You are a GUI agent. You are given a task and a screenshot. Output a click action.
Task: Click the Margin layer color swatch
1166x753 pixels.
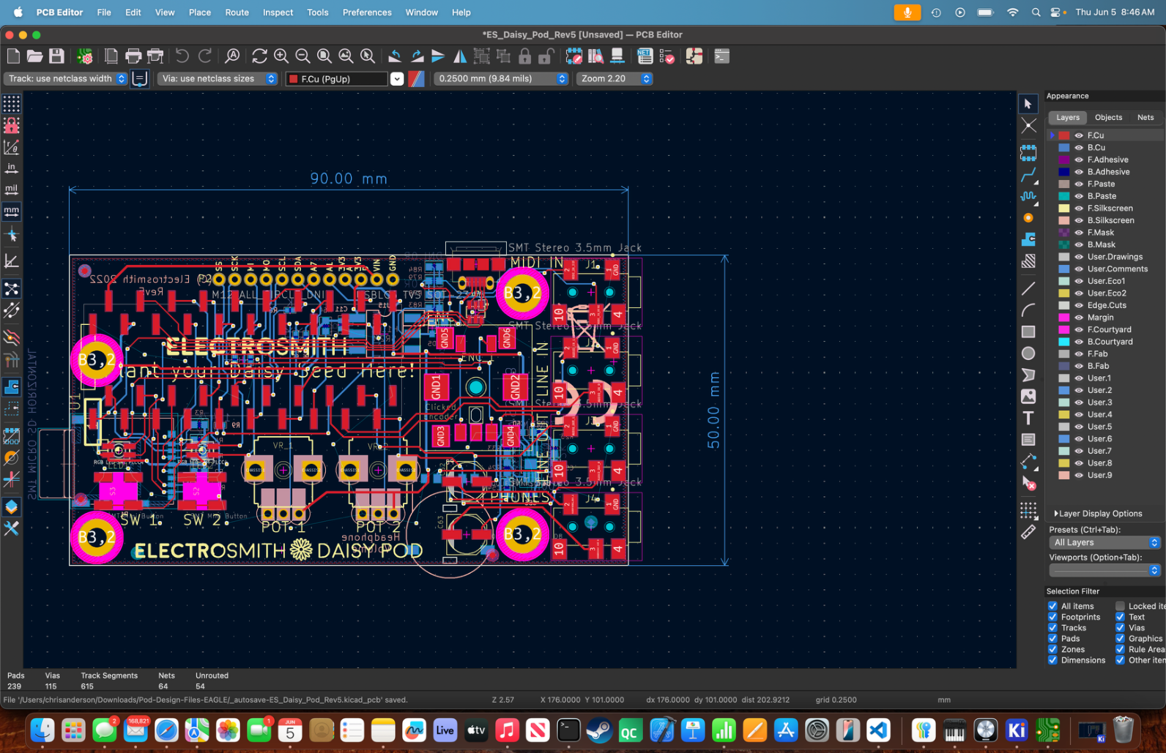coord(1063,318)
